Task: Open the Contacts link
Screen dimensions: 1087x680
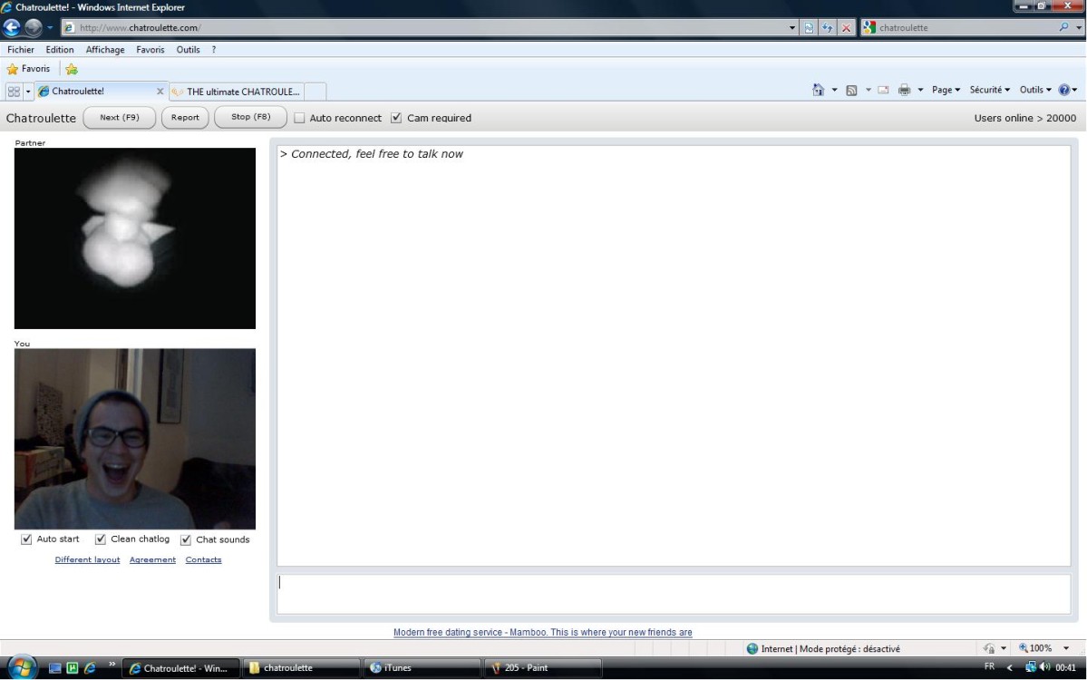Action: [x=203, y=560]
